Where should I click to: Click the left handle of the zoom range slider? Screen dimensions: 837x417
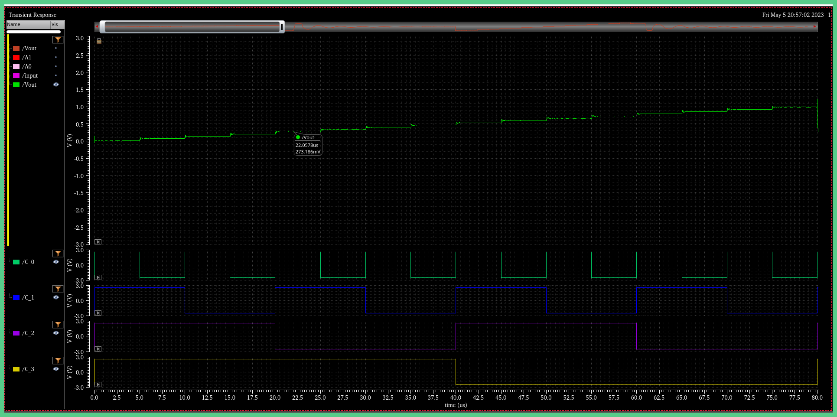pyautogui.click(x=102, y=27)
